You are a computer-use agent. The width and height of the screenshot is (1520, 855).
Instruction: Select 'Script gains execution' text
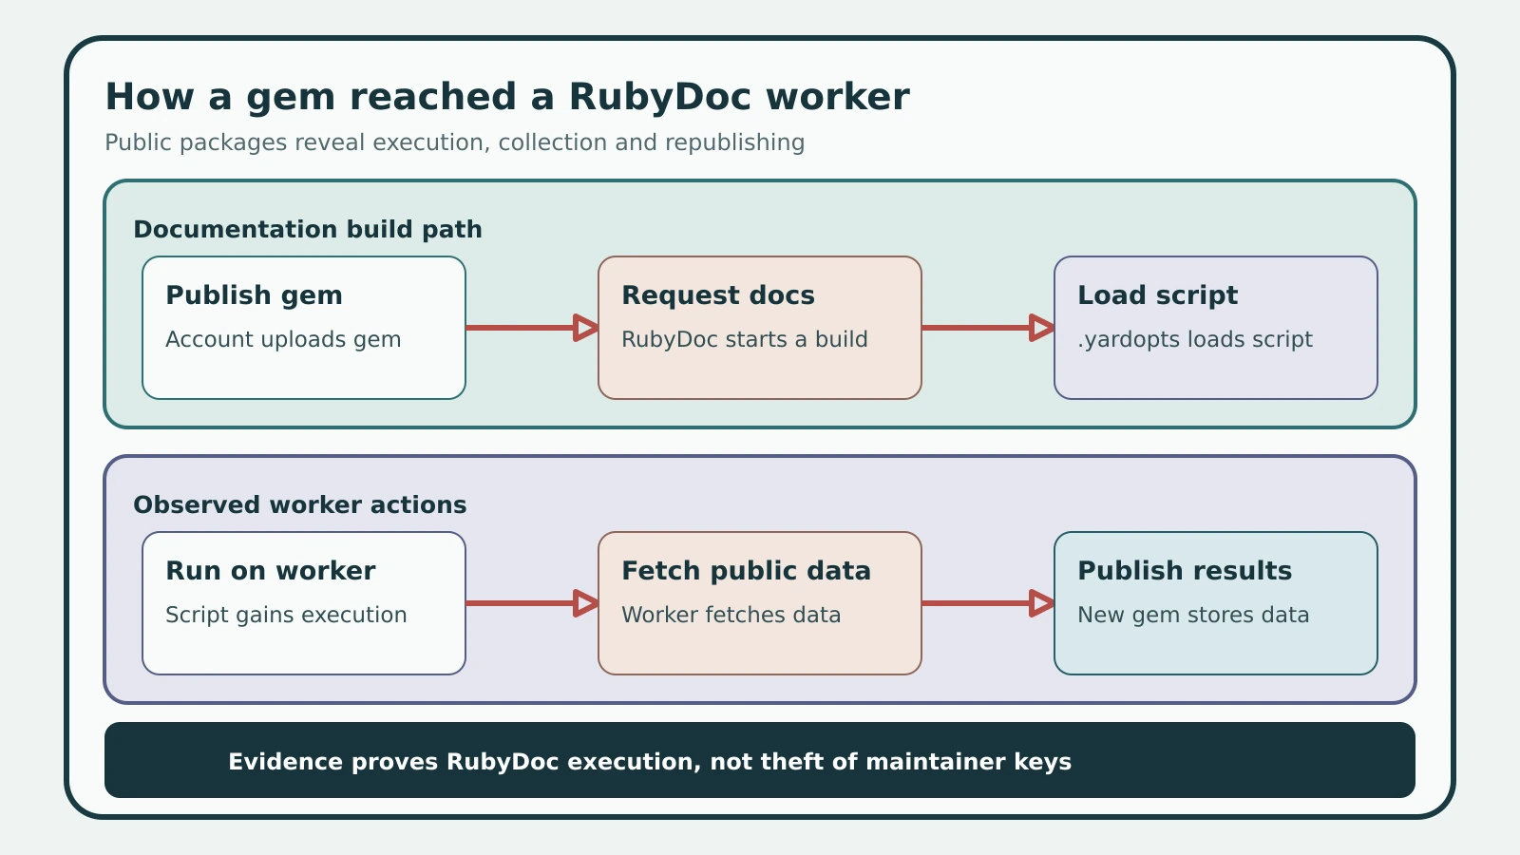[x=286, y=615]
